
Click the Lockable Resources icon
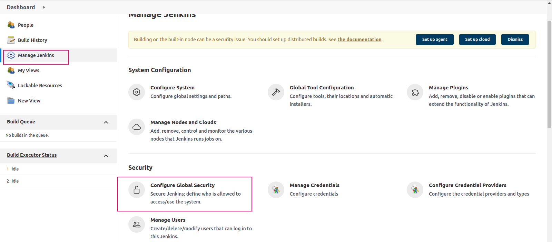click(x=11, y=85)
